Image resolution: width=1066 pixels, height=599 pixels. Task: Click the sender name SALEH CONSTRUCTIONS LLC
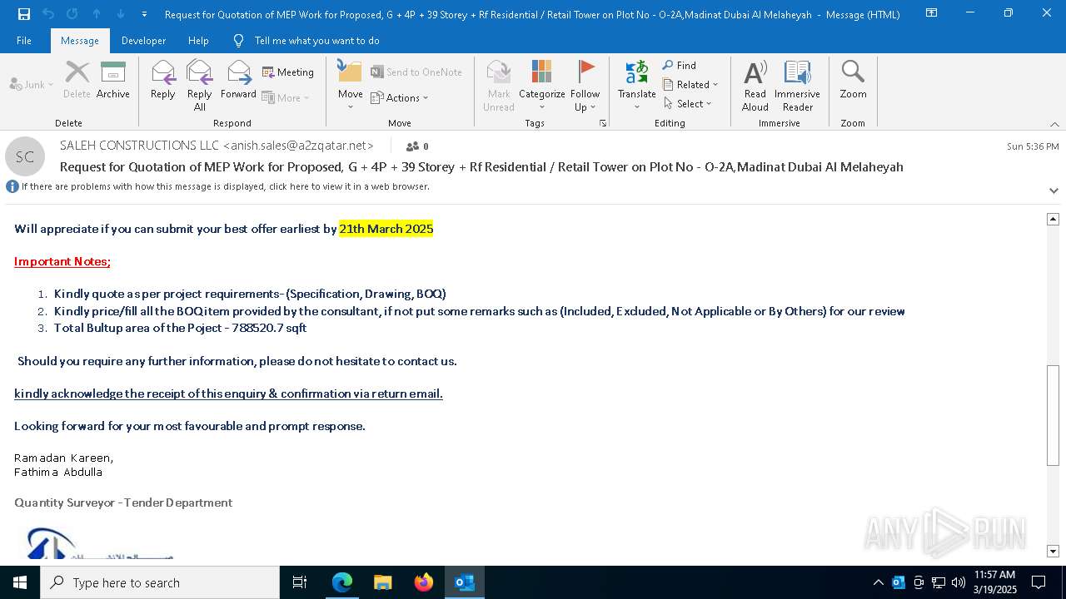pos(139,146)
